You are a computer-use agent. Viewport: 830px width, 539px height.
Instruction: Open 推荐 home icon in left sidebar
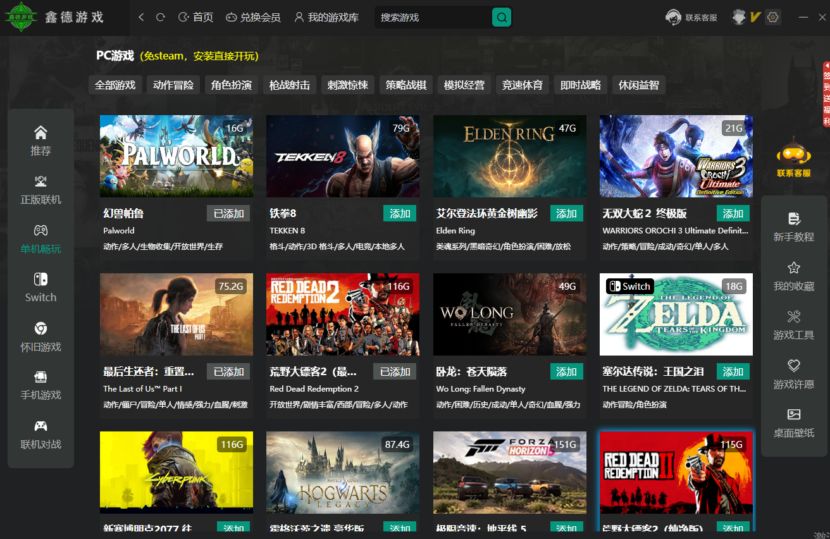[40, 141]
